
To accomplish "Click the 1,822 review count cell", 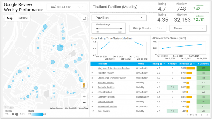I will [x=183, y=97].
